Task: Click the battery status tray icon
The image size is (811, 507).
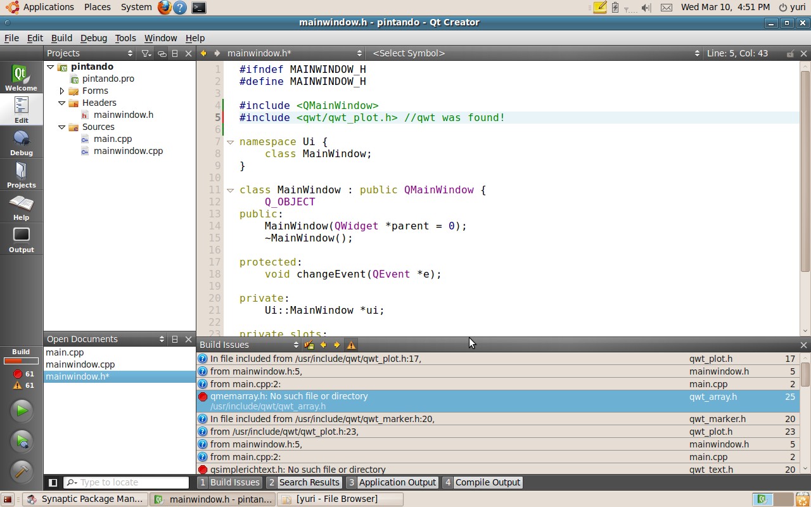Action: 615,8
